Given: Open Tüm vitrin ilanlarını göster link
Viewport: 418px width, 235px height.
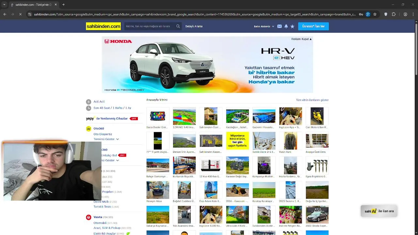Looking at the screenshot, I should [312, 100].
